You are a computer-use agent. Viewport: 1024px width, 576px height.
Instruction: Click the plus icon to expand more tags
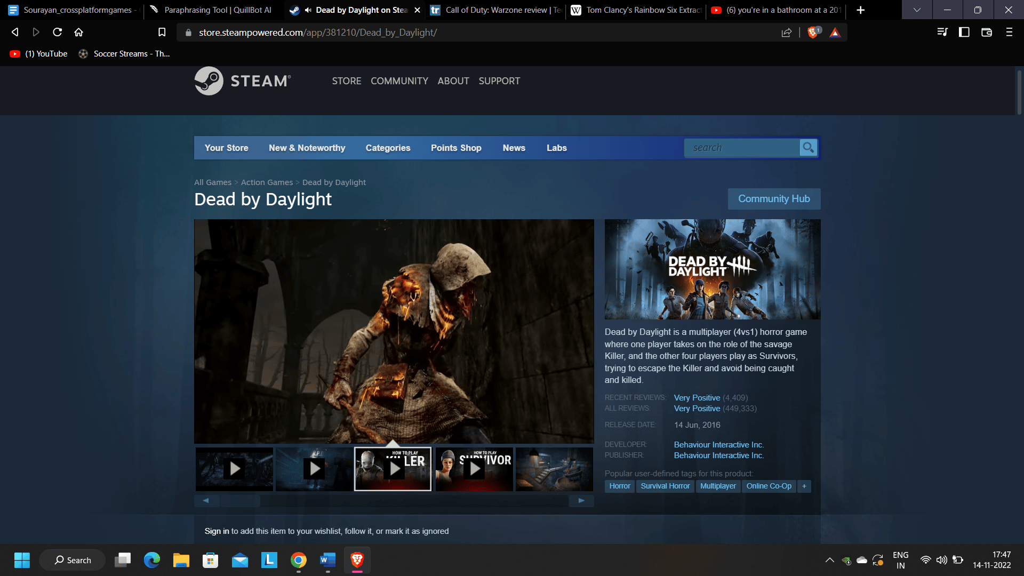[804, 486]
